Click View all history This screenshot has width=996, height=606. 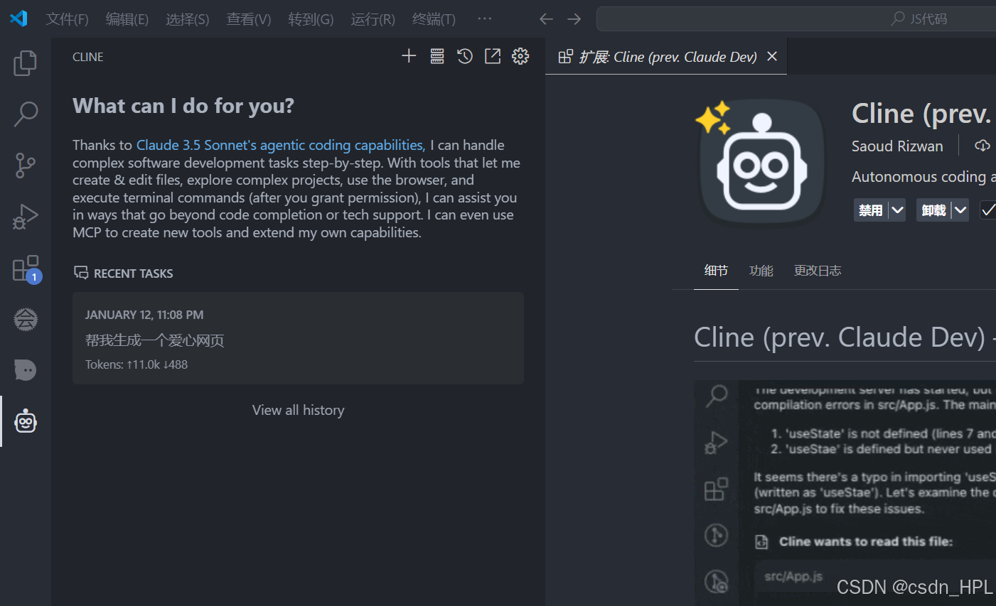(x=298, y=410)
